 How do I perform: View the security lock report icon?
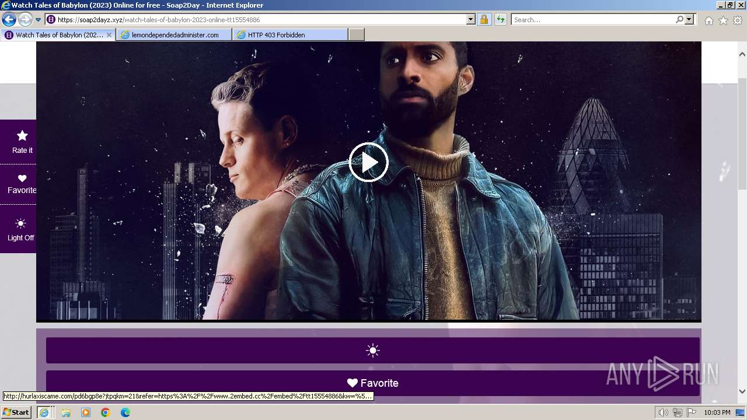(x=484, y=19)
